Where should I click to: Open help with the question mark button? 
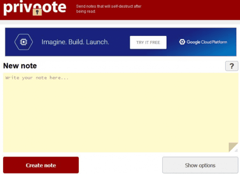[x=232, y=66]
